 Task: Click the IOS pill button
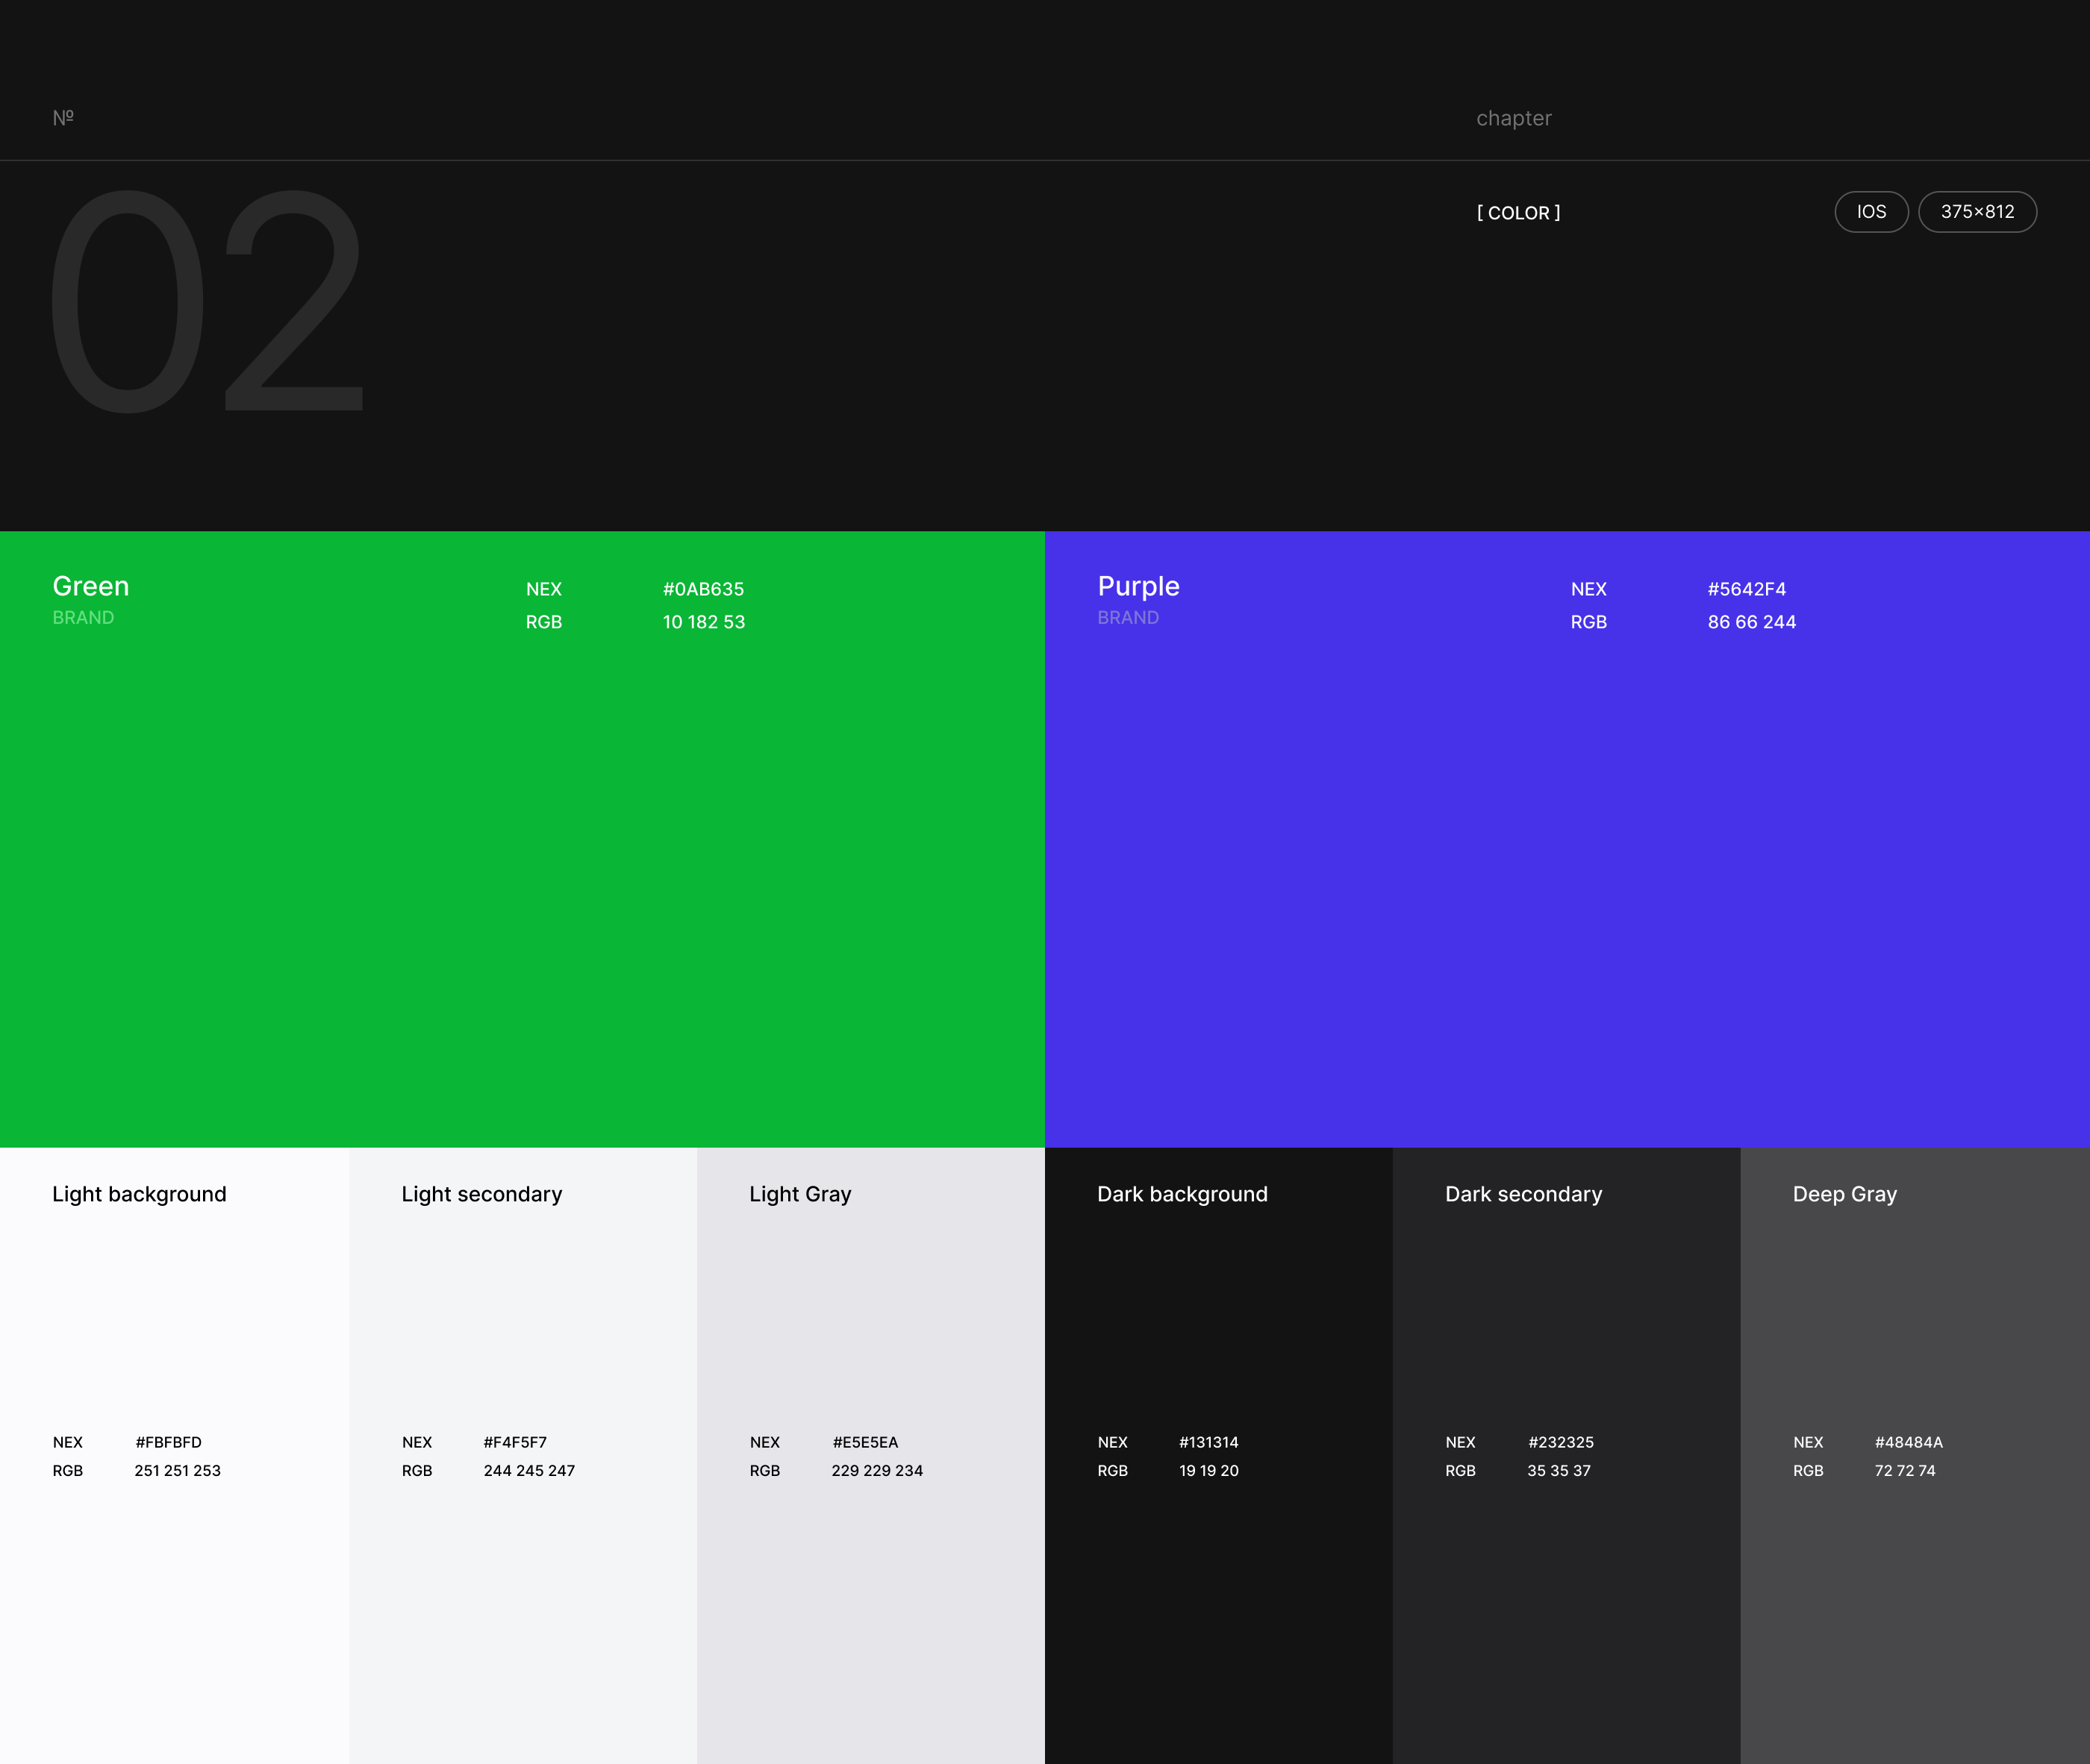[1871, 212]
